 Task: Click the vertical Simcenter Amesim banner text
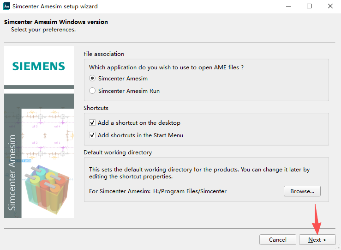point(12,172)
